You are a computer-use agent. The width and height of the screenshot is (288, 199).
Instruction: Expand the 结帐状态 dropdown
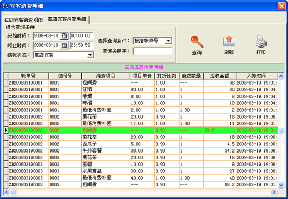[x=90, y=55]
